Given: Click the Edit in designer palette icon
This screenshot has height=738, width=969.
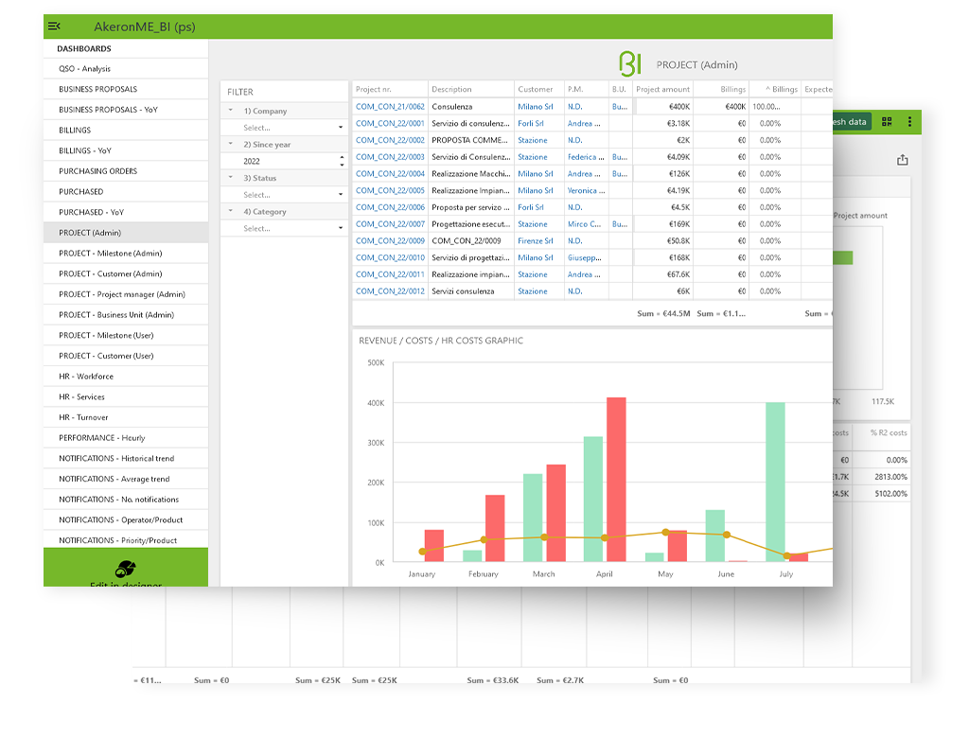Looking at the screenshot, I should [x=124, y=570].
